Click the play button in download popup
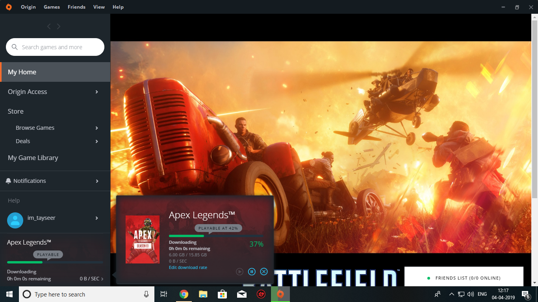The image size is (538, 302). 239,271
